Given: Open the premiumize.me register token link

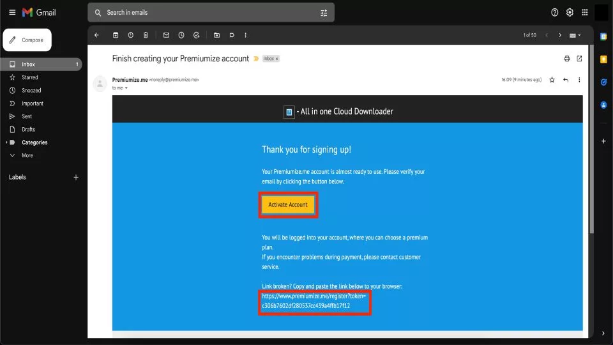Looking at the screenshot, I should click(x=314, y=301).
